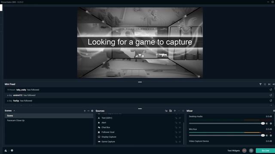Open performance stats bar-chart icon
Screen dimensions: 275x154
6,151
